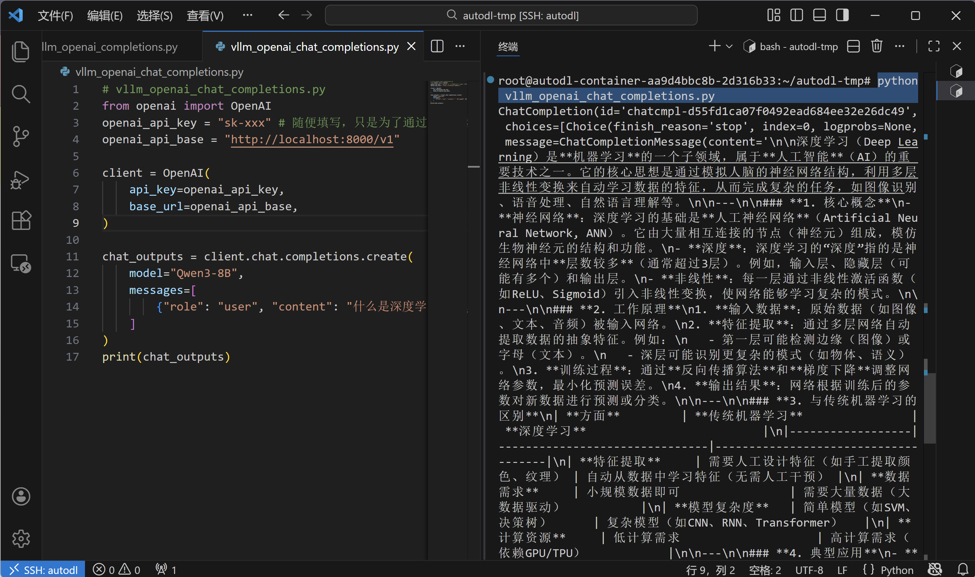Open the Extensions view icon
This screenshot has width=975, height=577.
click(21, 221)
